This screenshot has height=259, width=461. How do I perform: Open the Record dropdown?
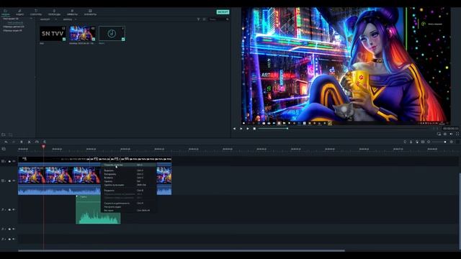pos(70,19)
